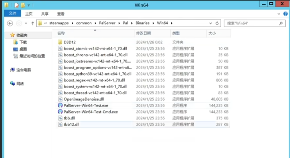This screenshot has height=158, width=290.
Task: Click the Back navigation arrow
Action: [10, 23]
